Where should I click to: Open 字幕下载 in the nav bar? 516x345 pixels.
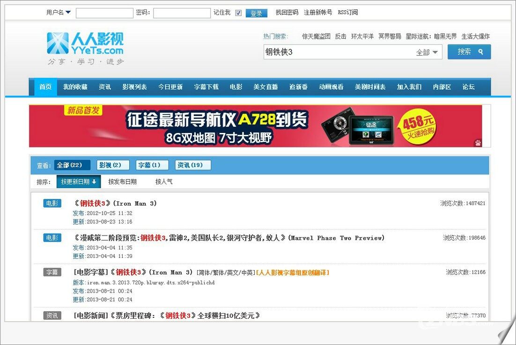[206, 87]
